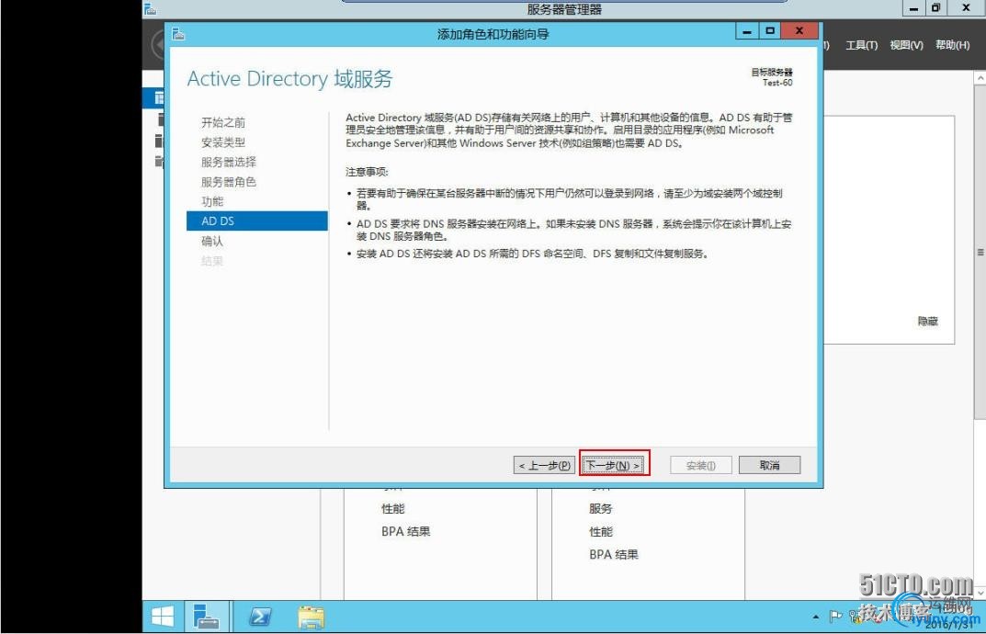Click the Server Manager title bar icon
Image resolution: width=986 pixels, height=634 pixels.
point(151,9)
